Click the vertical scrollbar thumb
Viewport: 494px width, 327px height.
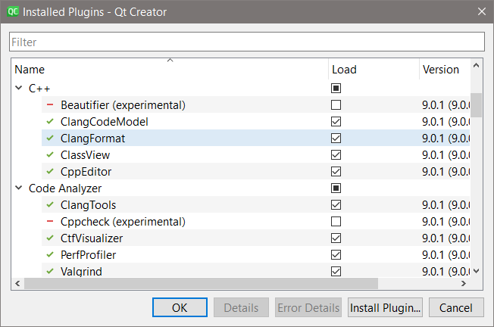pyautogui.click(x=476, y=105)
